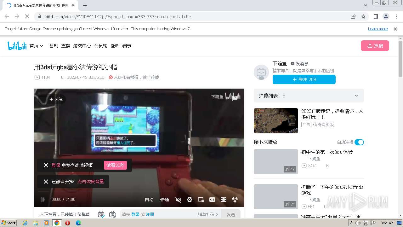Toggle 自动连播 autoplay switch
This screenshot has width=403, height=227.
point(359,142)
